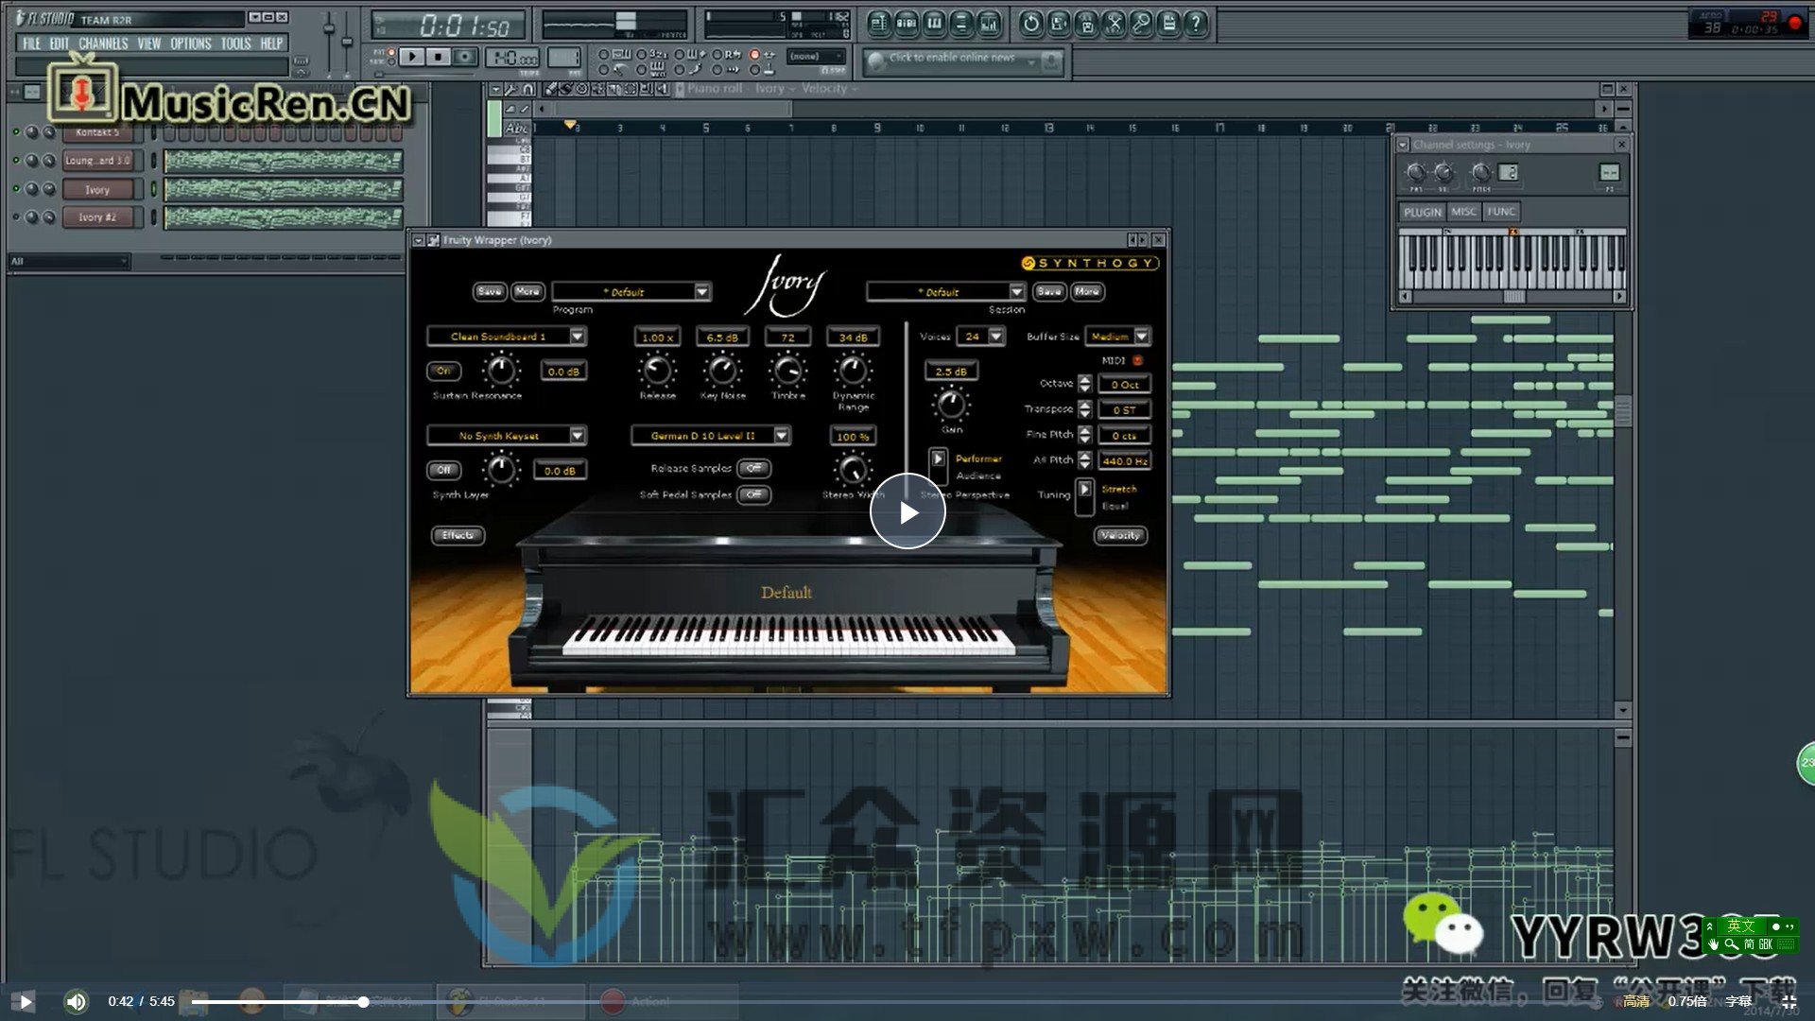Select the Ivory #2 channel button
Screen dimensions: 1815x1021
tap(97, 217)
